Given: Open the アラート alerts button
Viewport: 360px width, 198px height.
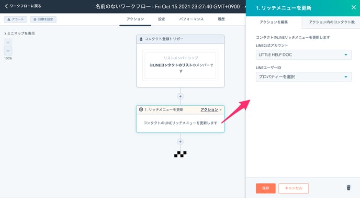Looking at the screenshot, I should pyautogui.click(x=16, y=19).
